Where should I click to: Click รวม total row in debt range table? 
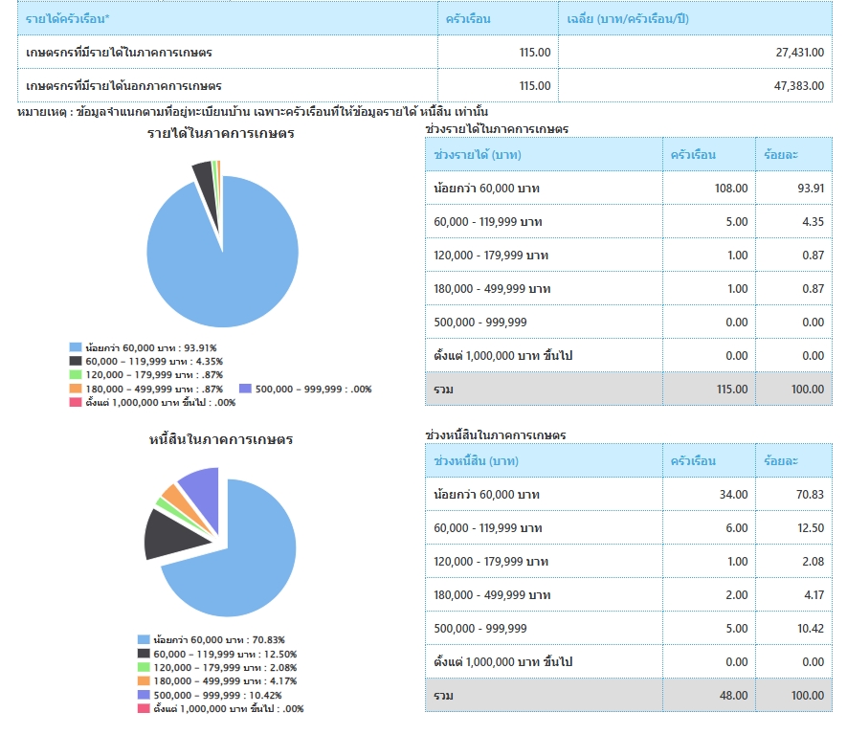point(444,695)
